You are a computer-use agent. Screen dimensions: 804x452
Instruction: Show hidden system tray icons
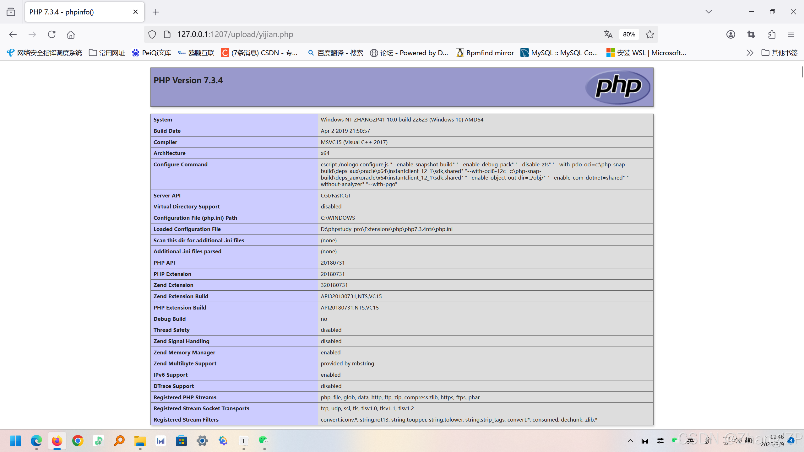(x=630, y=441)
